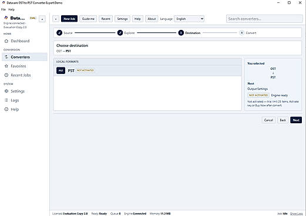Open the File menu
The height and width of the screenshot is (216, 306).
click(4, 9)
